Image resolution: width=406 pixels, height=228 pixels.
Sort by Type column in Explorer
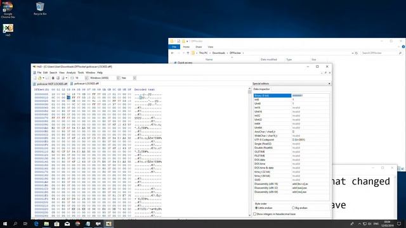[289, 60]
